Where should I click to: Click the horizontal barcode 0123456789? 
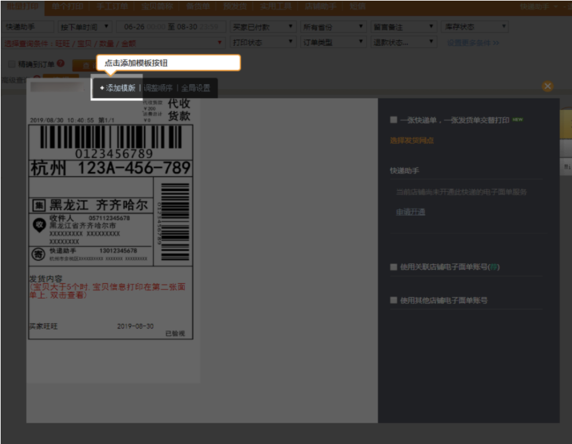[111, 142]
